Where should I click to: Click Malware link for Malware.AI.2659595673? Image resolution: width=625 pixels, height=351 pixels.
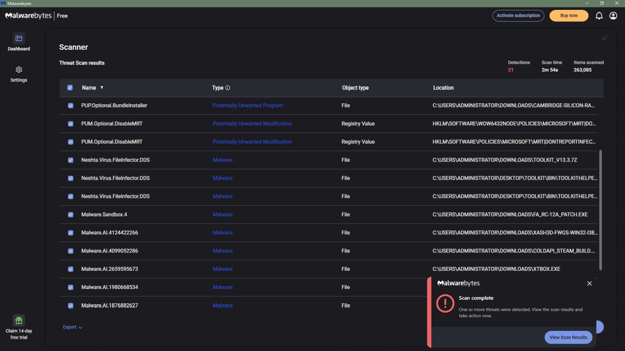pyautogui.click(x=222, y=269)
